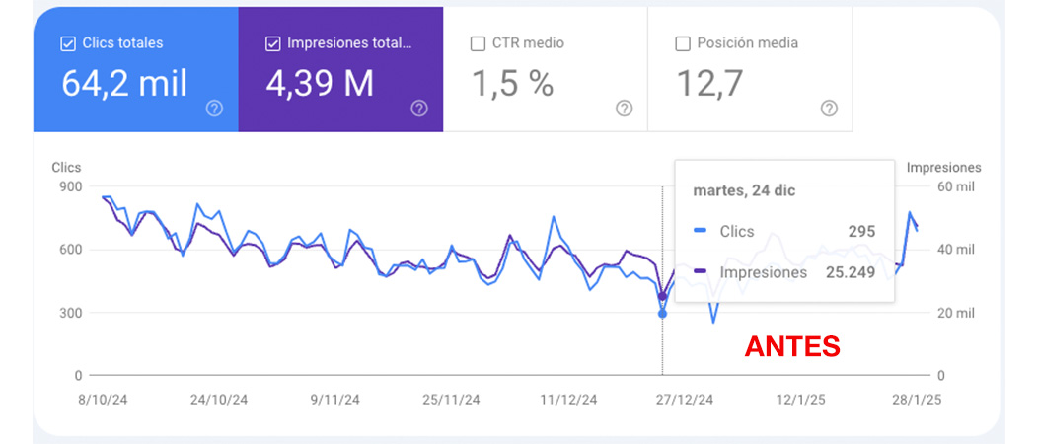Click the 4,39 M impressions value
Screen dimensions: 1038x444
pos(320,84)
